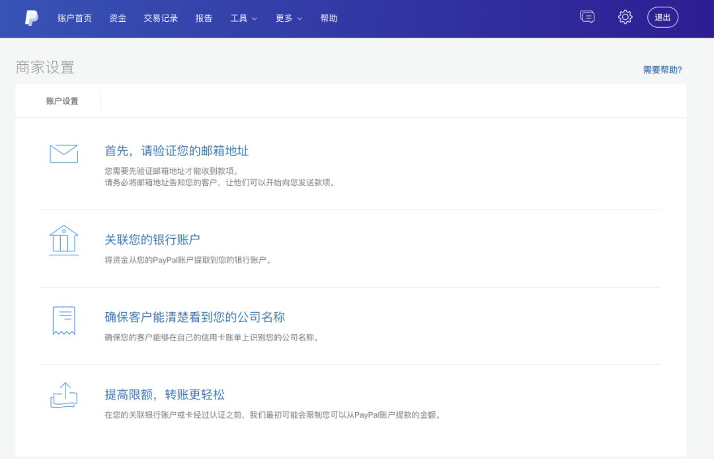Image resolution: width=714 pixels, height=459 pixels.
Task: Click the receipt icon for company name section
Action: (63, 321)
